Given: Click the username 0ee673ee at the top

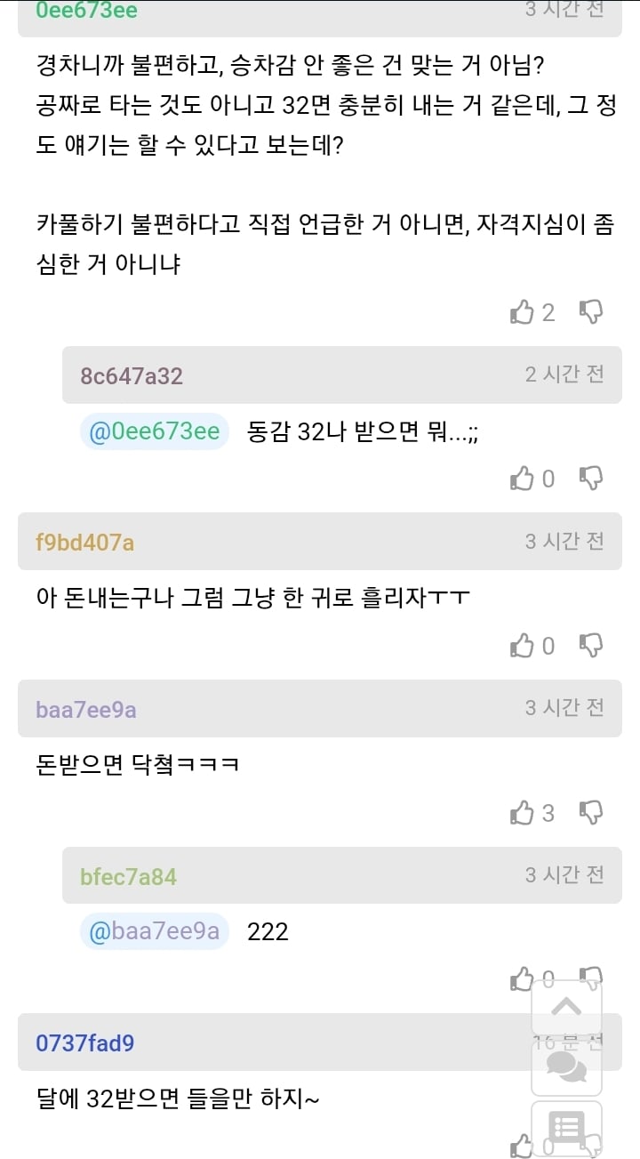Looking at the screenshot, I should [84, 11].
